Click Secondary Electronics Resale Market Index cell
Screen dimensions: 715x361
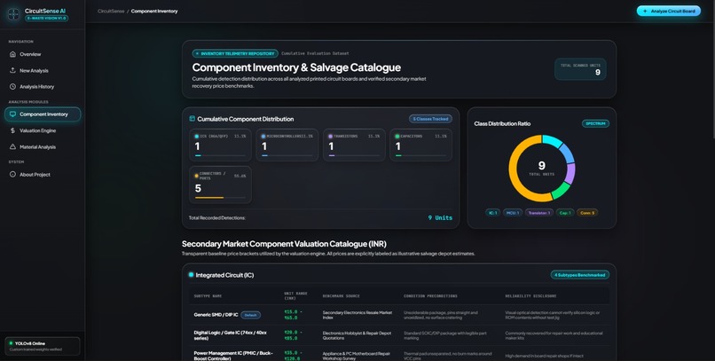pos(357,315)
